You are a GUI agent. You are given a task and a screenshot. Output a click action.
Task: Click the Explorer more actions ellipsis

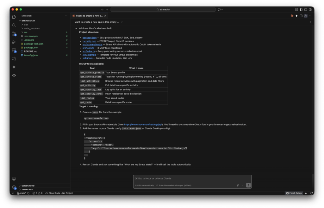(66, 16)
